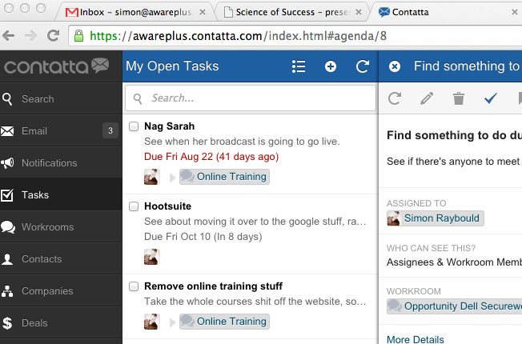Click the pencil edit icon for task

[427, 98]
